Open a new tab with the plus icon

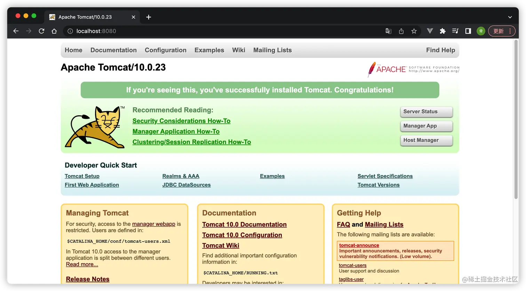coord(149,17)
